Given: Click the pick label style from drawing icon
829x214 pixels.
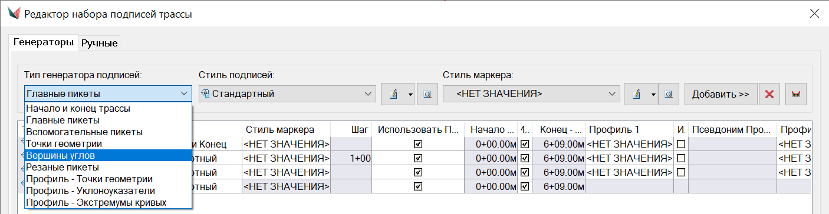Looking at the screenshot, I should tap(427, 94).
